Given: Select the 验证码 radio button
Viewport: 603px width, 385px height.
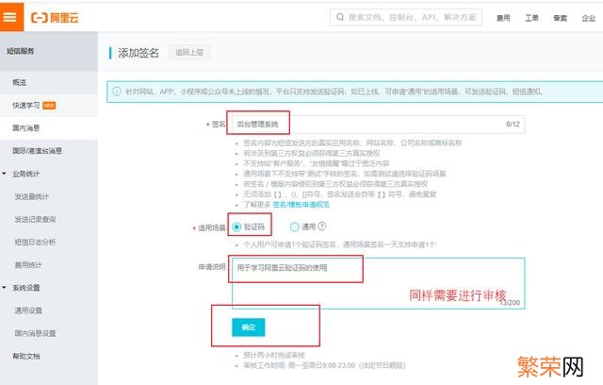Looking at the screenshot, I should (236, 227).
